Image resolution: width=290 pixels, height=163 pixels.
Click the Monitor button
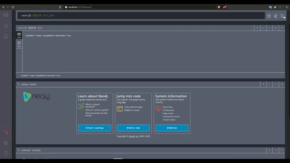click(172, 128)
